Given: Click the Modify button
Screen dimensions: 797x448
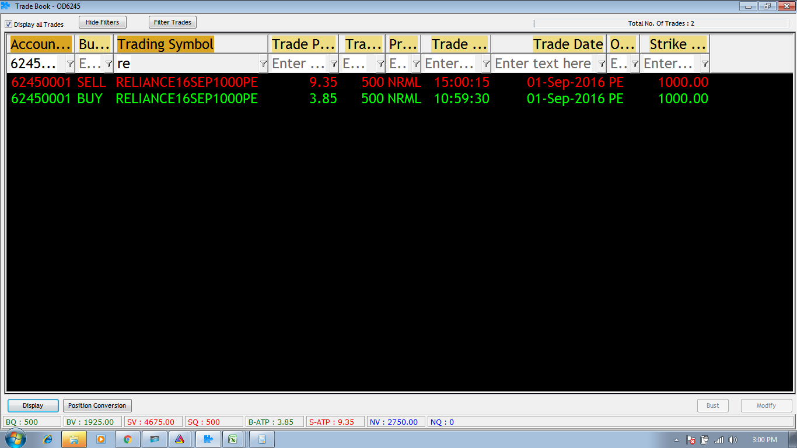Looking at the screenshot, I should click(766, 405).
